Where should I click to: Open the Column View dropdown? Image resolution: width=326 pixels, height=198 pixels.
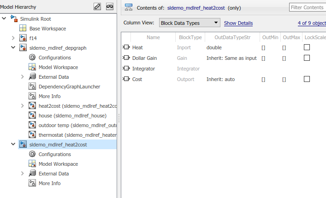(x=190, y=23)
